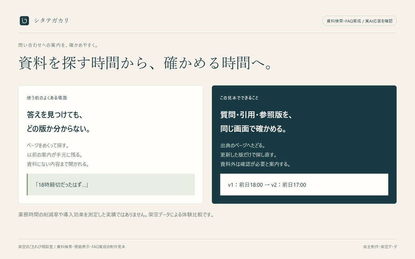Click the line 資料外は確認が必要と案内する。
415x259 pixels.
pyautogui.click(x=255, y=164)
